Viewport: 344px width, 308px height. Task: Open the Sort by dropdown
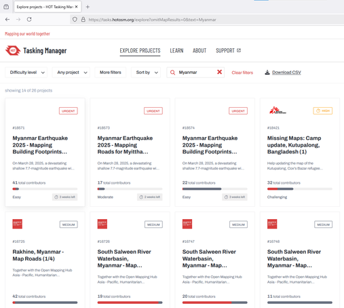[146, 73]
